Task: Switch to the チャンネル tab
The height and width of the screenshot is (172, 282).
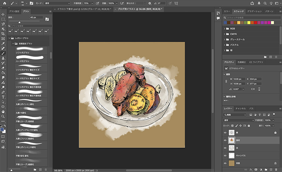Action: click(240, 108)
